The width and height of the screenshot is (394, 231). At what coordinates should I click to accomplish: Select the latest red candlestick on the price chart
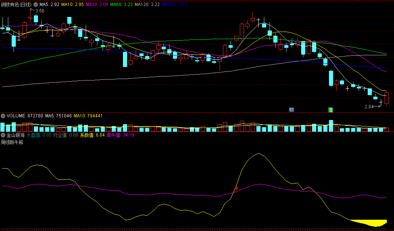click(386, 98)
